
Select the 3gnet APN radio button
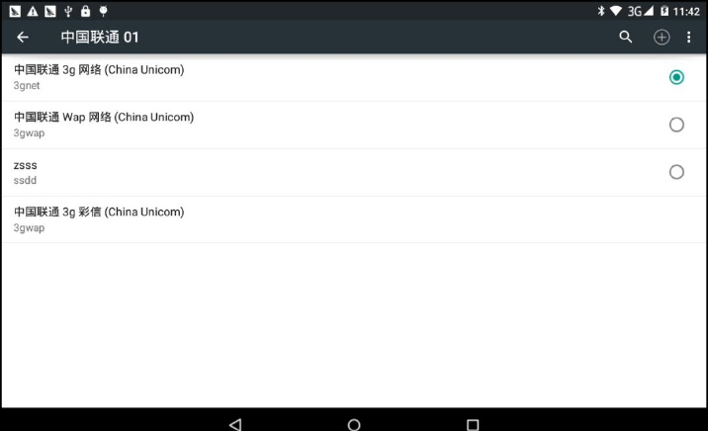(x=676, y=77)
